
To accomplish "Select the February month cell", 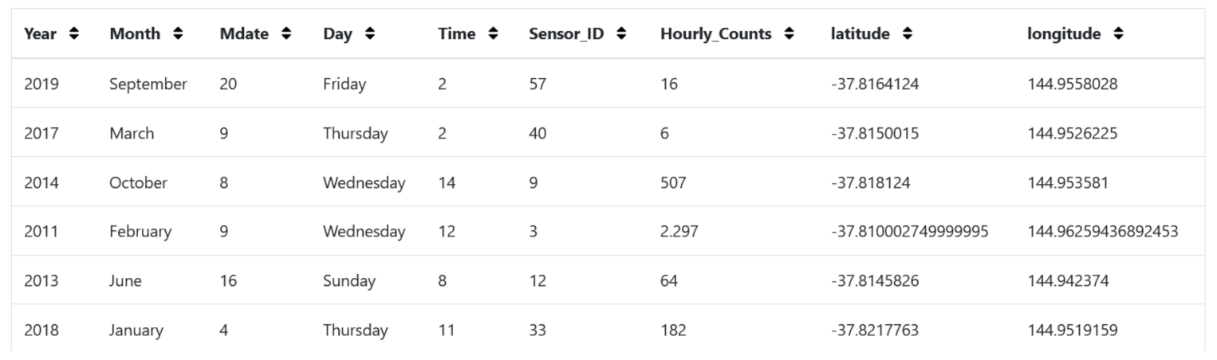I will pyautogui.click(x=140, y=232).
